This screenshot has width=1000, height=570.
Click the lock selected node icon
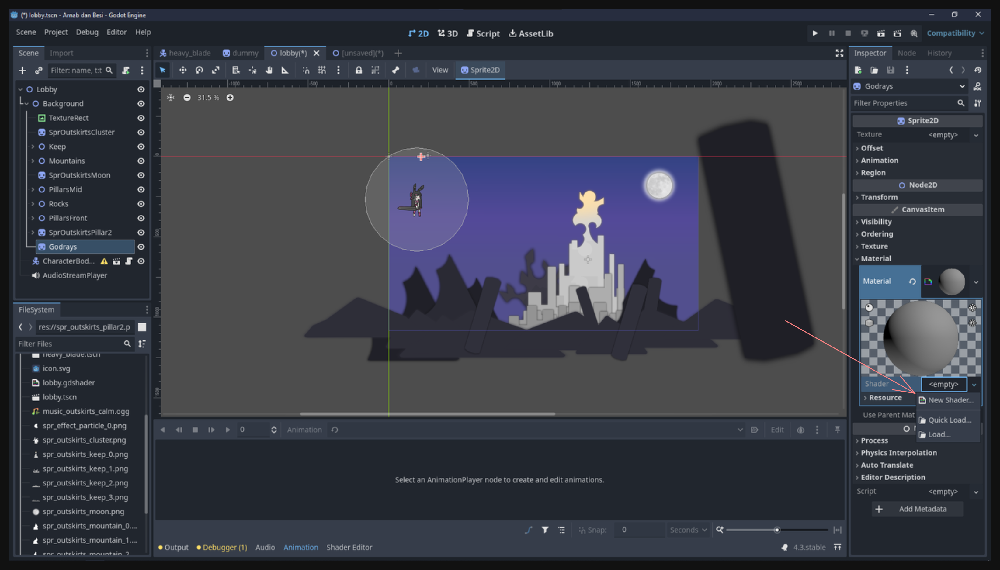358,70
